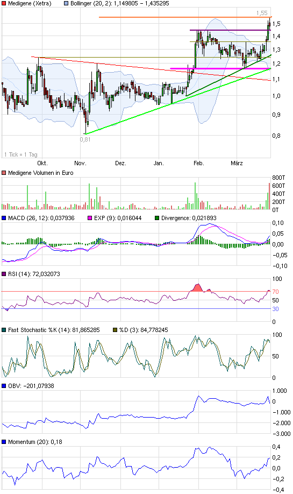The height and width of the screenshot is (494, 293).
Task: Click the '1,1' price axis value
Action: pyautogui.click(x=276, y=79)
